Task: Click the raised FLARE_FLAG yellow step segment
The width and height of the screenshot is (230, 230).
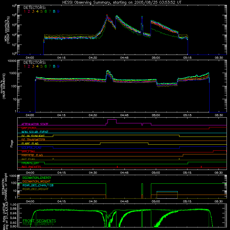Action: point(124,143)
